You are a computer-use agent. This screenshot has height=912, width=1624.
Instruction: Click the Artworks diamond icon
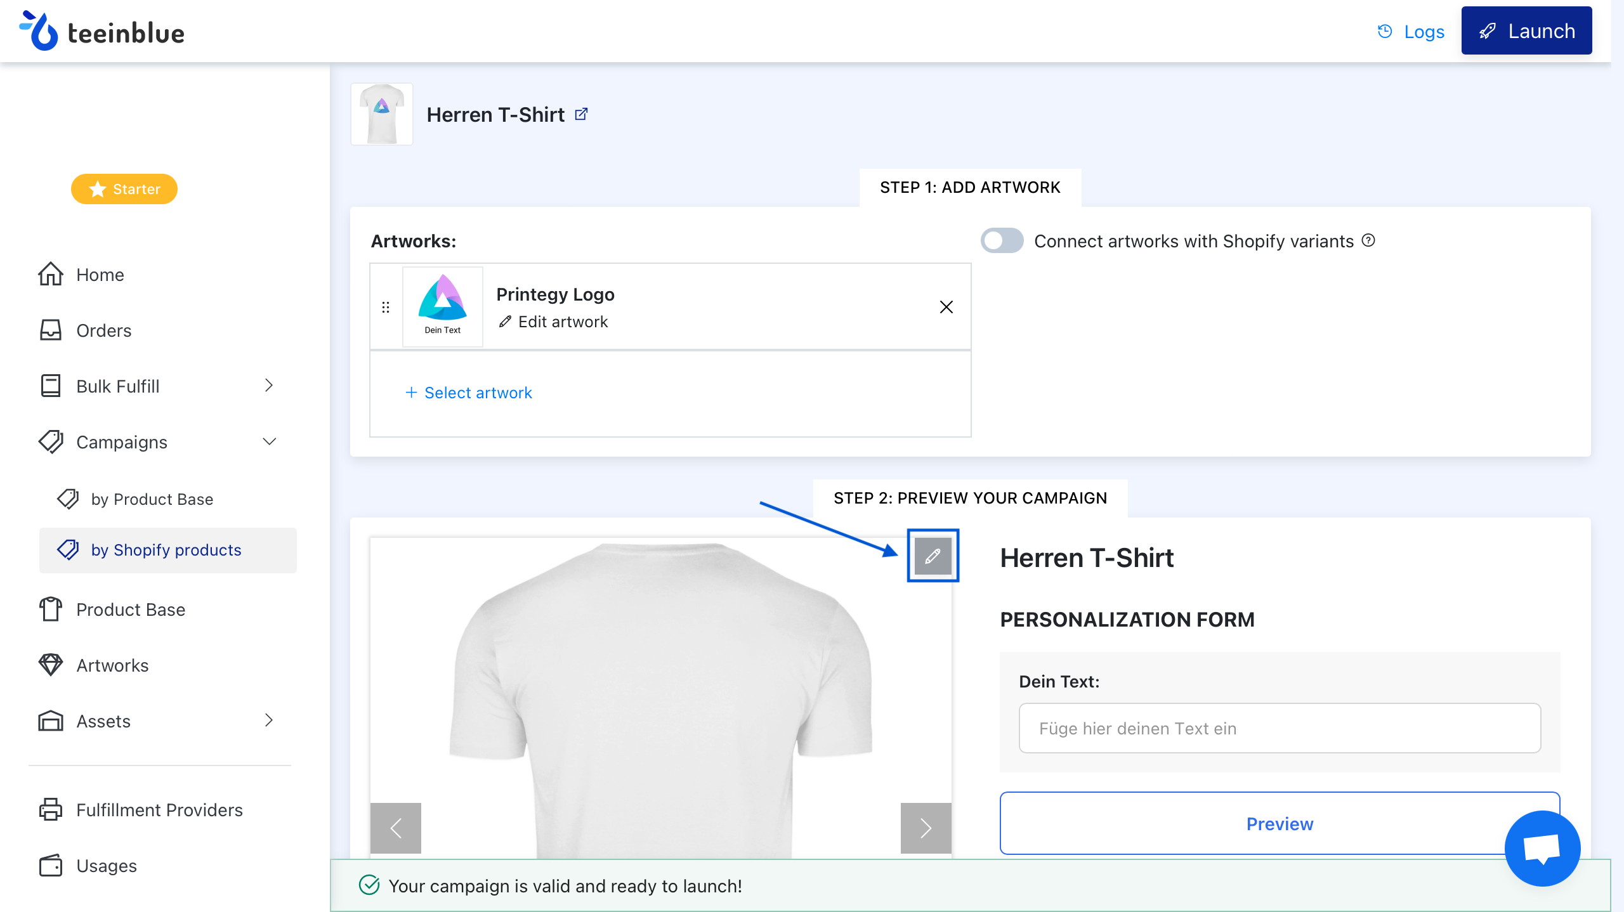(x=51, y=665)
